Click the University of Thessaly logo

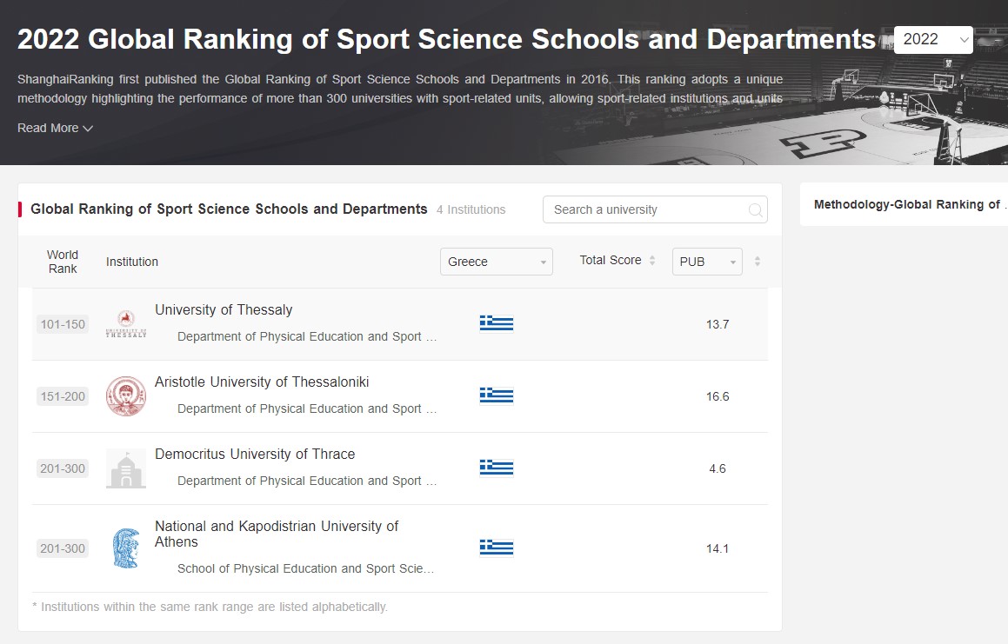point(126,324)
